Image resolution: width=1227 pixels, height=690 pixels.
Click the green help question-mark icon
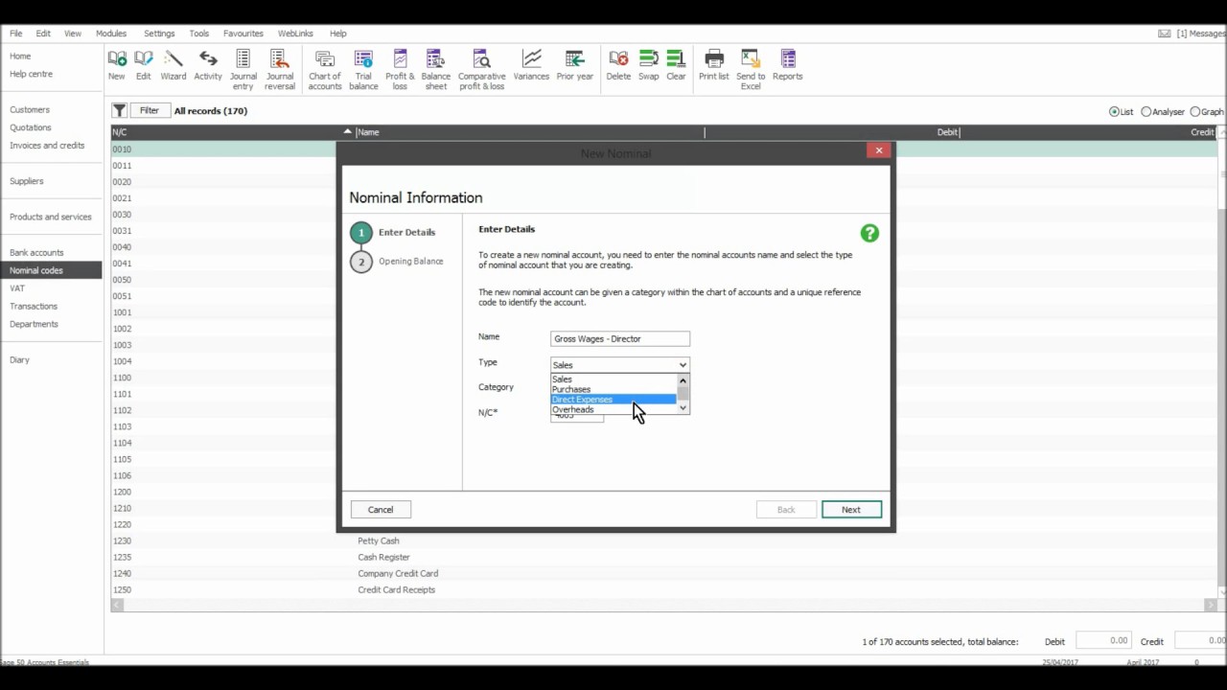[869, 233]
